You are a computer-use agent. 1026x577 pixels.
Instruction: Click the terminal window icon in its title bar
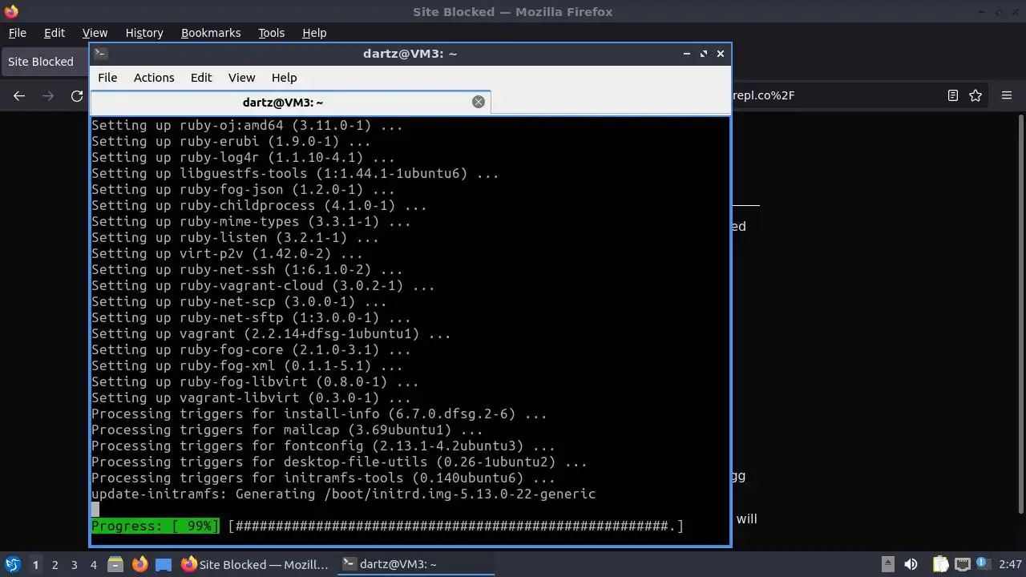(100, 54)
